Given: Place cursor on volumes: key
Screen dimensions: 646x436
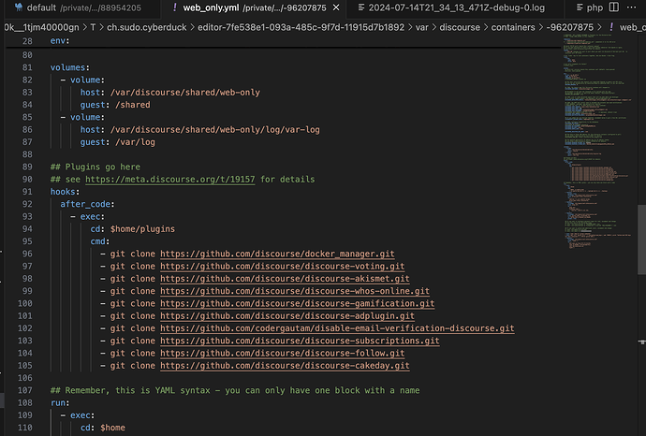Looking at the screenshot, I should tap(69, 67).
